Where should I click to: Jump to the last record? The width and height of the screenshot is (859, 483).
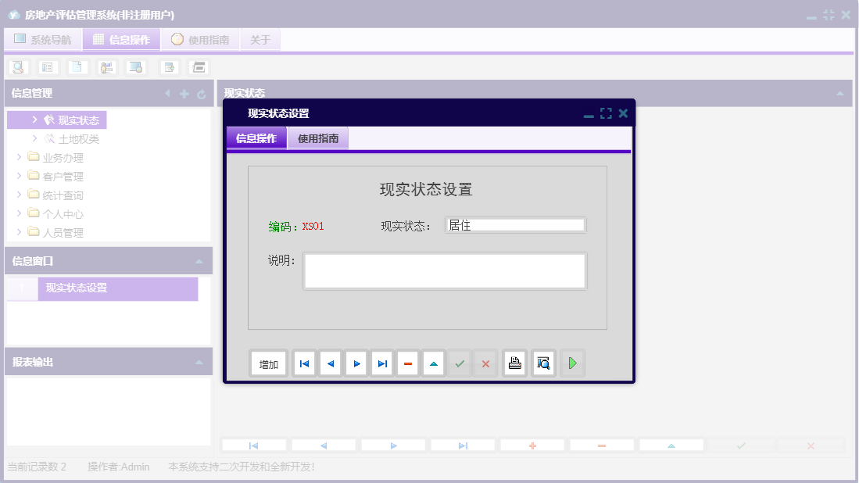point(381,363)
